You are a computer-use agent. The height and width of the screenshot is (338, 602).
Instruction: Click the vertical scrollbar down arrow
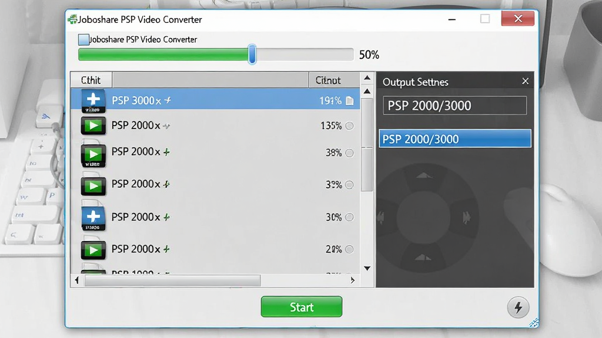(x=367, y=268)
